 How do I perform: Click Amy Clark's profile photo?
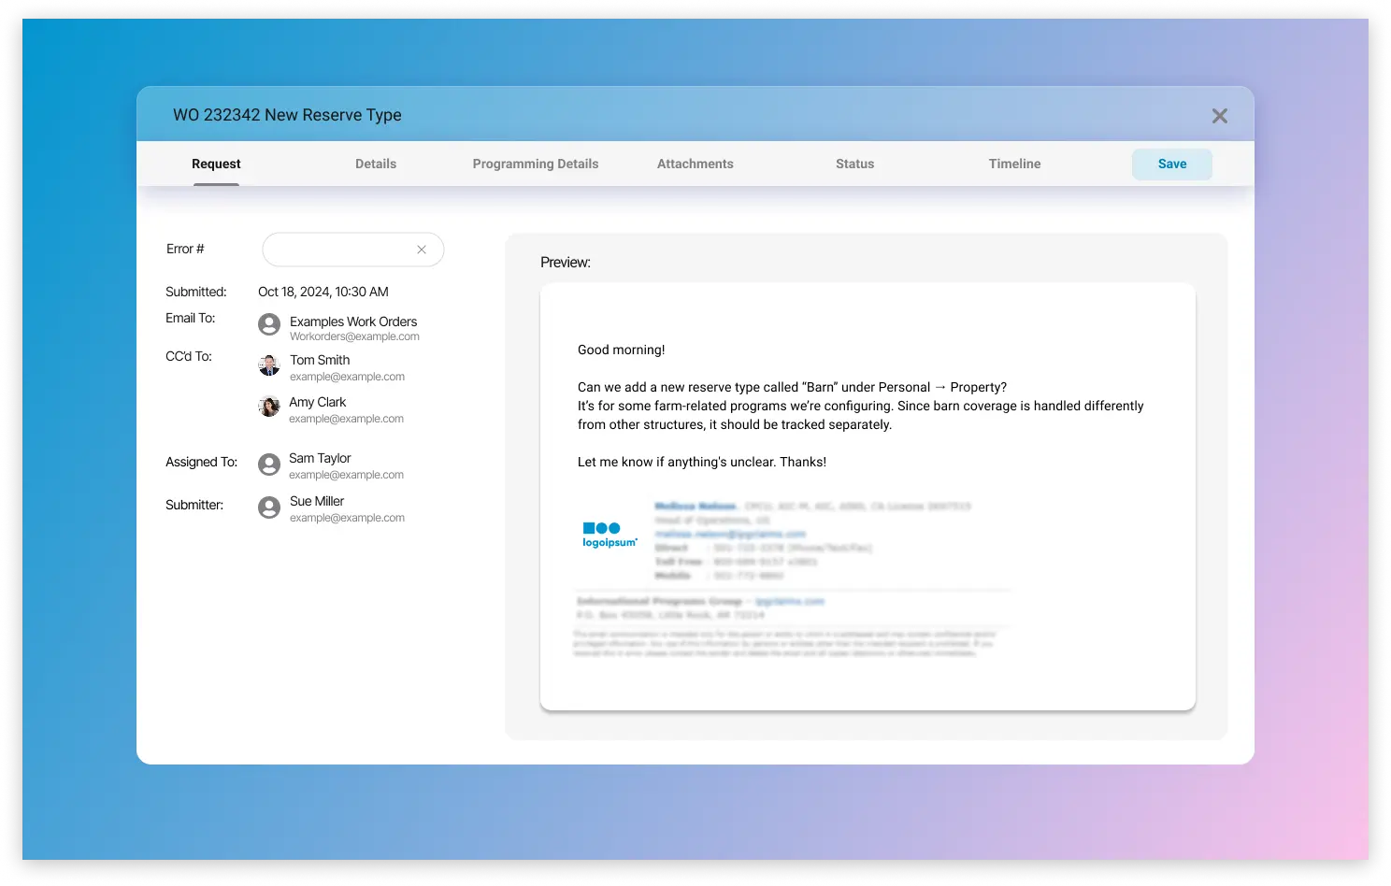click(269, 407)
